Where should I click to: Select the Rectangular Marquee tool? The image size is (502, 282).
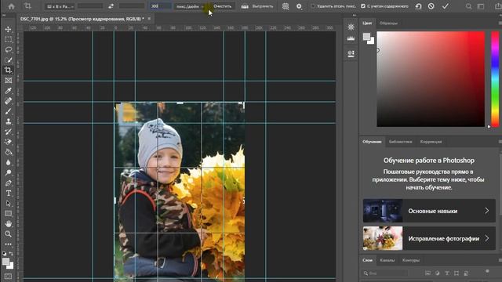(x=9, y=39)
